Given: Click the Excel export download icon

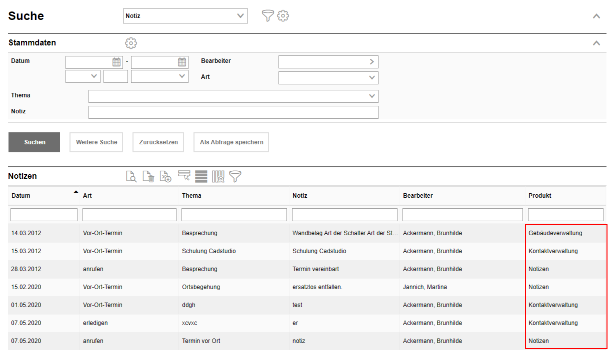Looking at the screenshot, I should pos(165,176).
